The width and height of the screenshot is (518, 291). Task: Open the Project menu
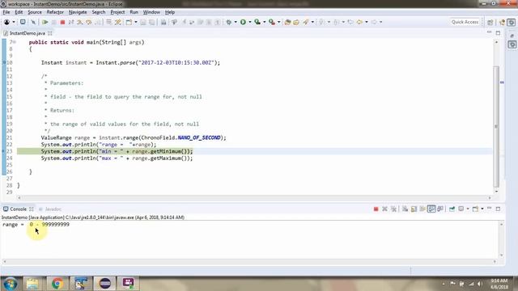coord(117,12)
